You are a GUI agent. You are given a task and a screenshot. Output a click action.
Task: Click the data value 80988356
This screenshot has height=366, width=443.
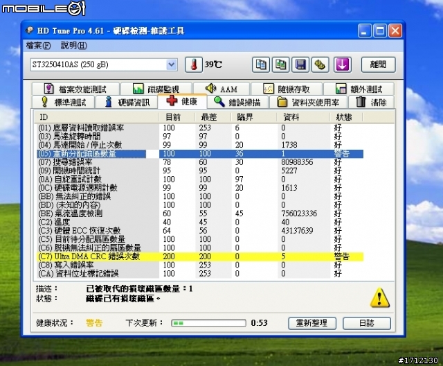point(297,162)
